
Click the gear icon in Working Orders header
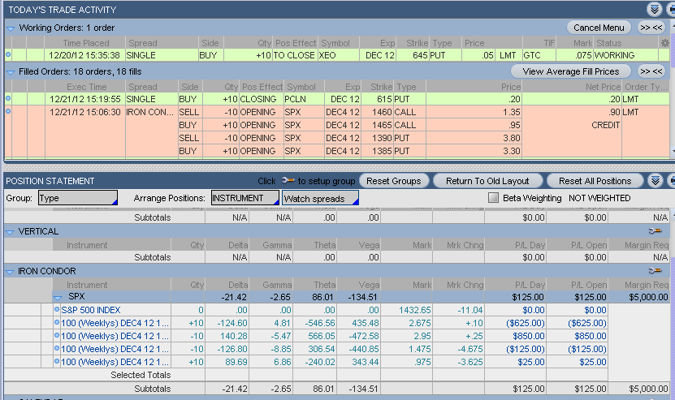665,42
